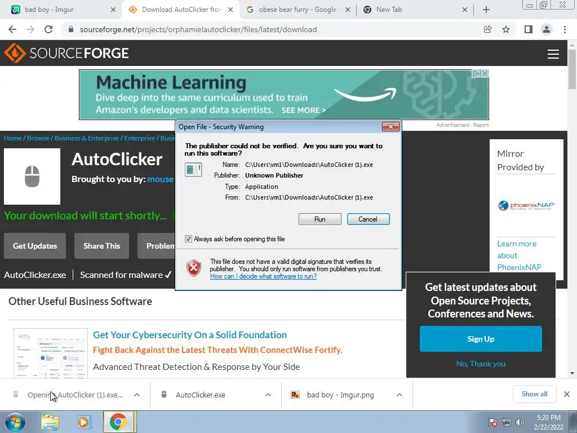The height and width of the screenshot is (433, 577).
Task: Expand options for AutoClicker (1).exe download
Action: pos(137,395)
